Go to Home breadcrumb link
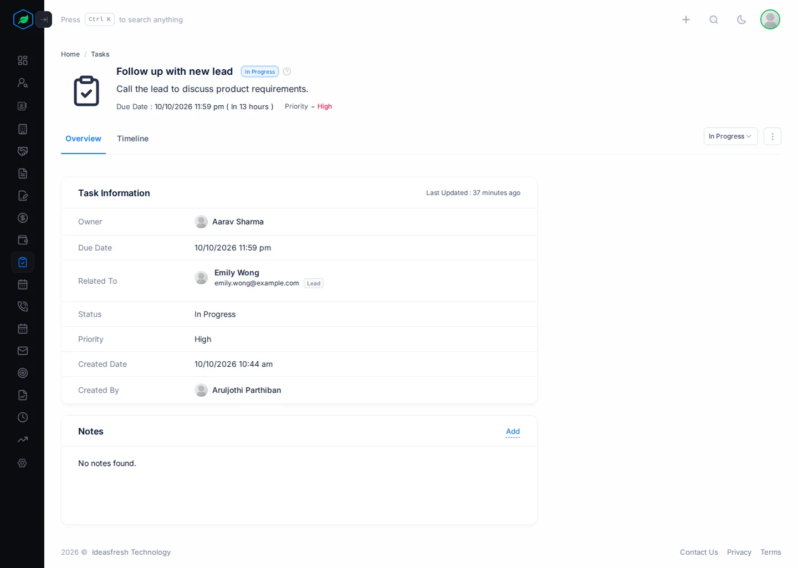The image size is (798, 568). point(70,54)
